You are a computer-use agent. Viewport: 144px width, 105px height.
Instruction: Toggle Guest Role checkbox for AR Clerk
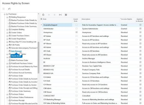76,51
